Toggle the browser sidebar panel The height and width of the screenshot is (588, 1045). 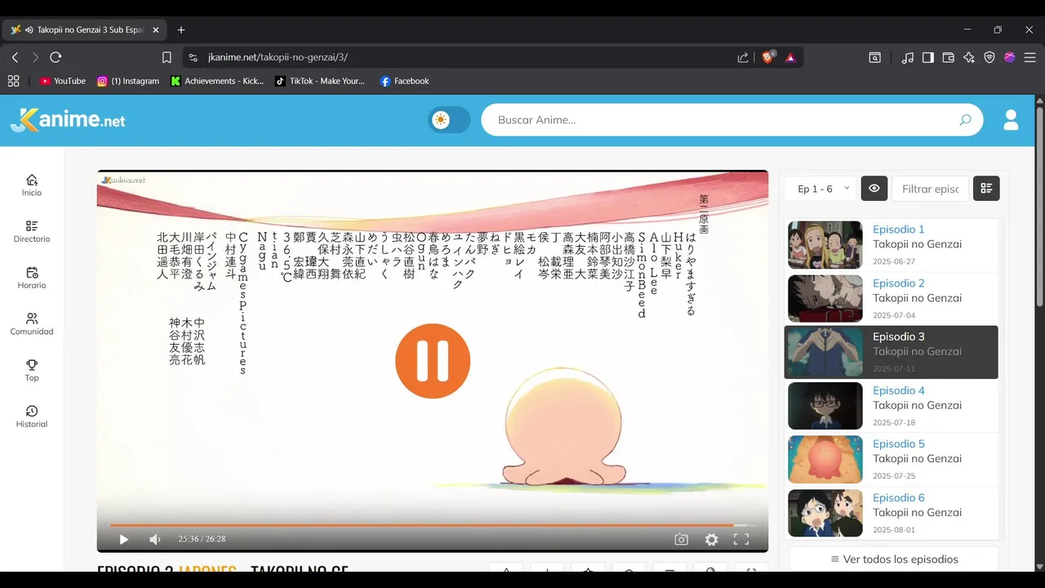click(x=928, y=57)
